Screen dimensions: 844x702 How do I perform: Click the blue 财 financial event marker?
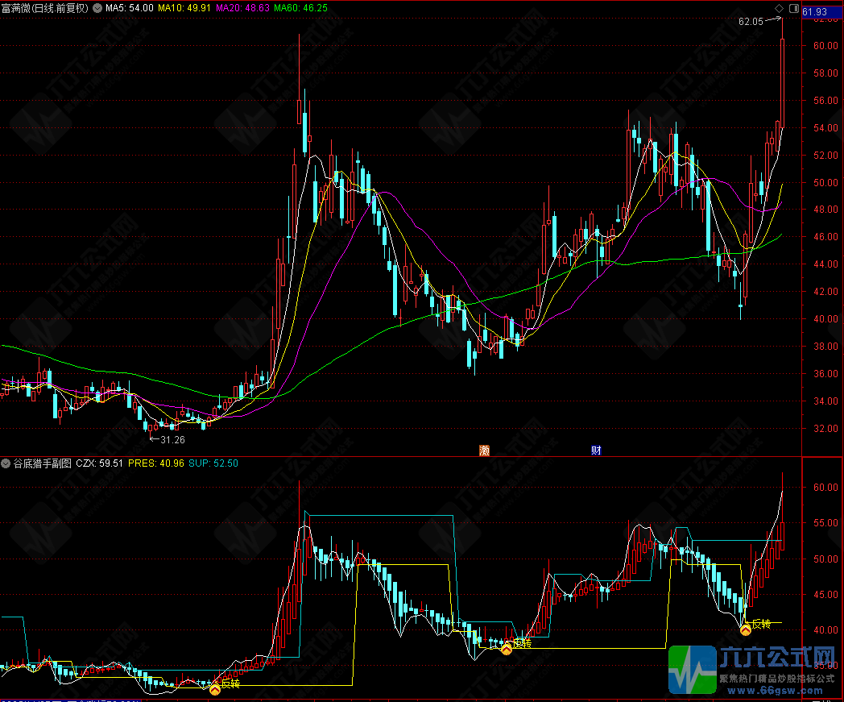pyautogui.click(x=596, y=451)
